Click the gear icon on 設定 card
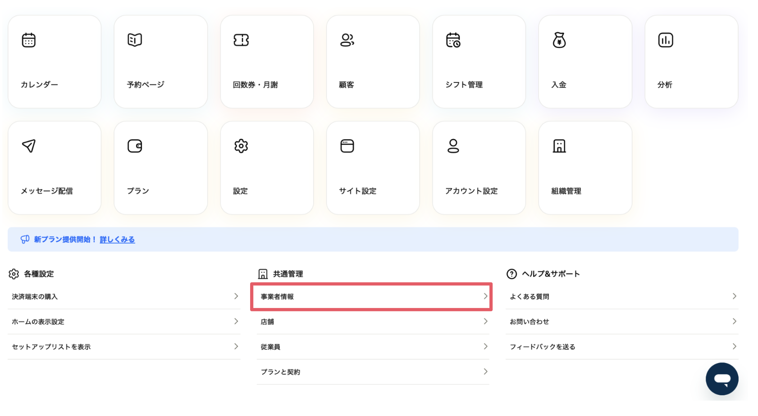 point(241,146)
